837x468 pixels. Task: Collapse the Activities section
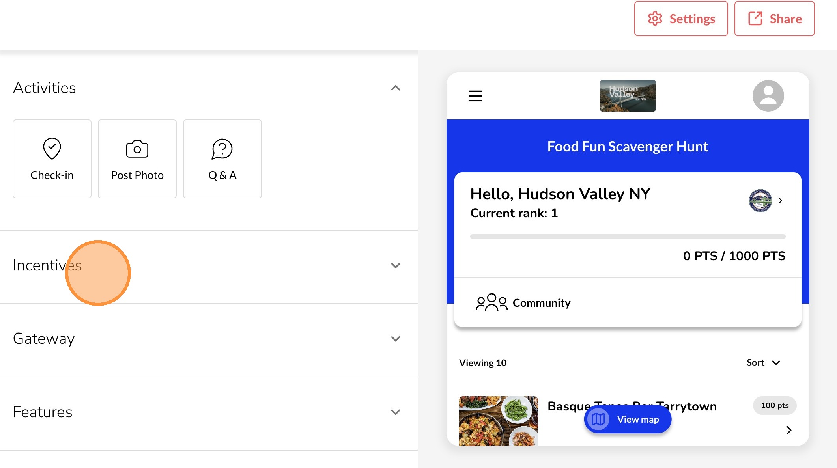396,88
